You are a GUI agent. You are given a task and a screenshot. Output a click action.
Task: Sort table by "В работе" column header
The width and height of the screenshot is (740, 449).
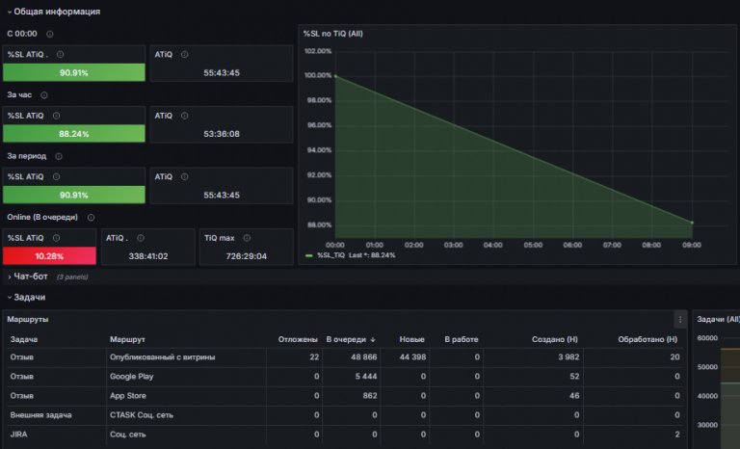coord(462,339)
